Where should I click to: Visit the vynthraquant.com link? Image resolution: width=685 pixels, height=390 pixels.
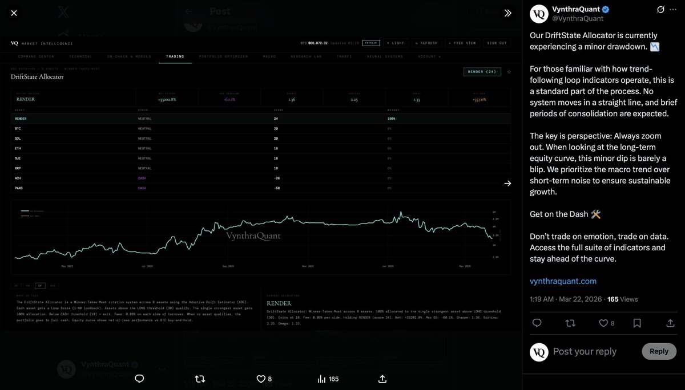(563, 281)
